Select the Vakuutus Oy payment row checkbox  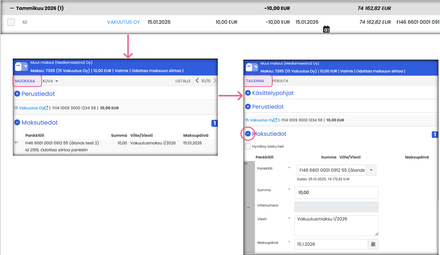coord(11,22)
